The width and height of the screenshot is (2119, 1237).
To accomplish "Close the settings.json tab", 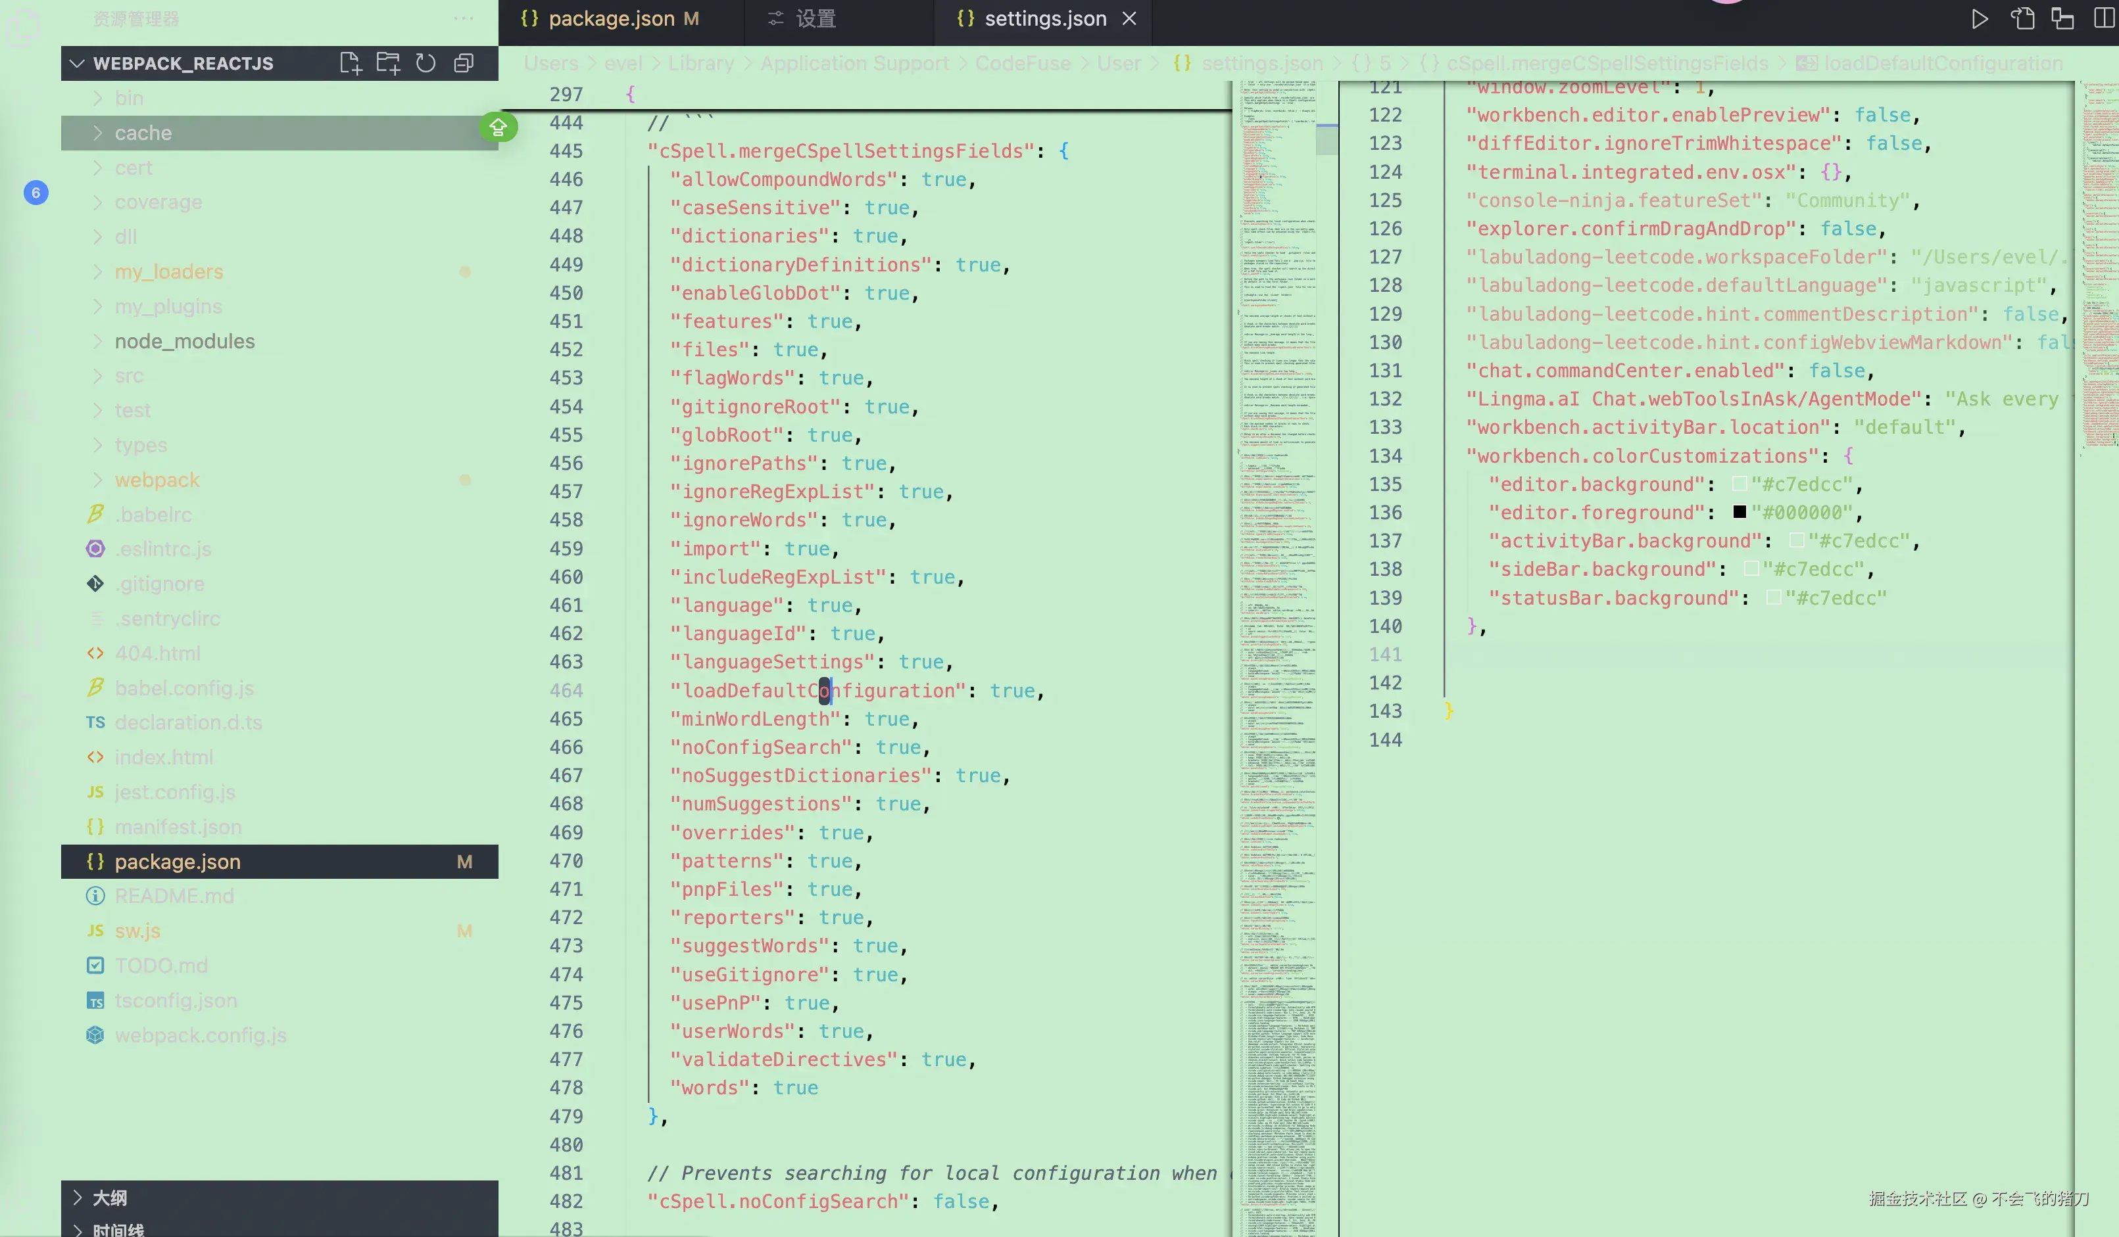I will pyautogui.click(x=1129, y=18).
